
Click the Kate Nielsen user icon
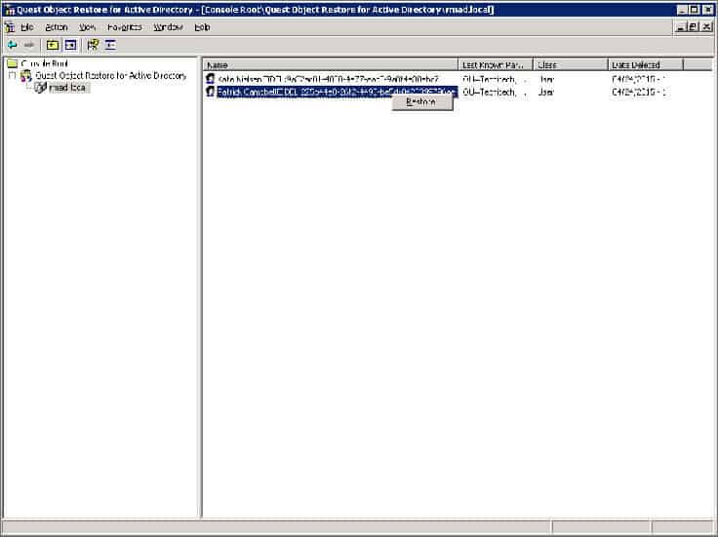(210, 79)
